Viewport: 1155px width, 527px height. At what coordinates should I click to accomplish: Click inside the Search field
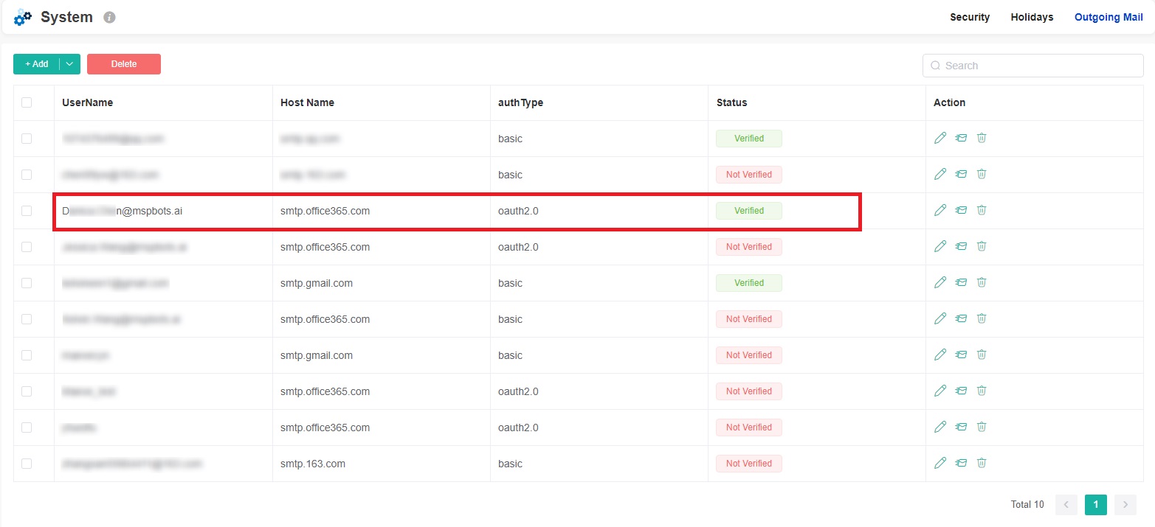(x=1032, y=66)
